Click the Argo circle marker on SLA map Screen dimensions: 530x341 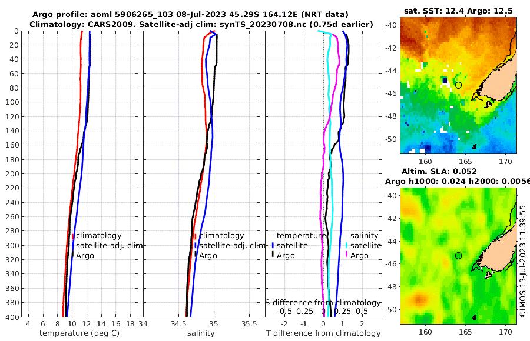tap(458, 256)
